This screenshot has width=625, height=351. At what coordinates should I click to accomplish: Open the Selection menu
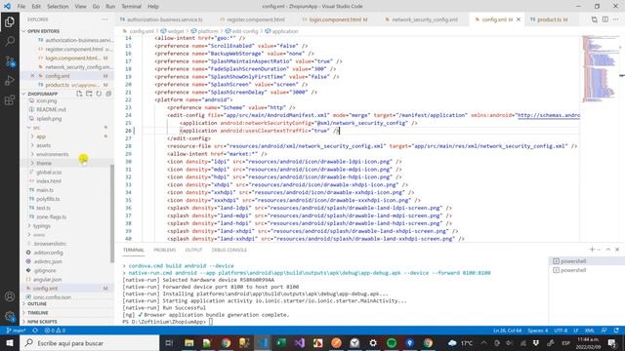58,7
